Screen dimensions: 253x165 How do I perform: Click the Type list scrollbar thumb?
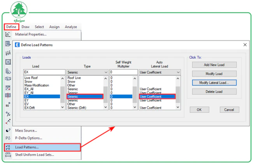tap(105, 95)
